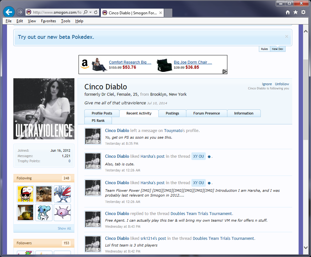Open the View menu

pos(32,21)
